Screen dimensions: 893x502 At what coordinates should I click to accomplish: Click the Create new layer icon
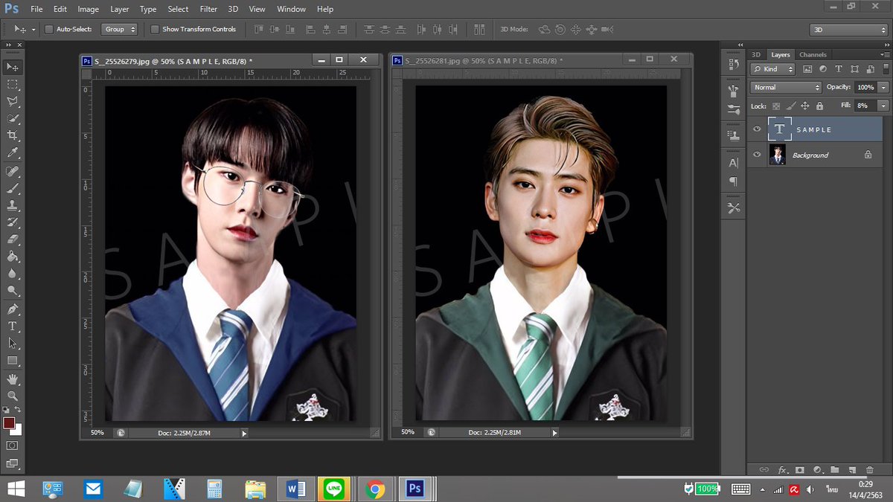pos(851,470)
